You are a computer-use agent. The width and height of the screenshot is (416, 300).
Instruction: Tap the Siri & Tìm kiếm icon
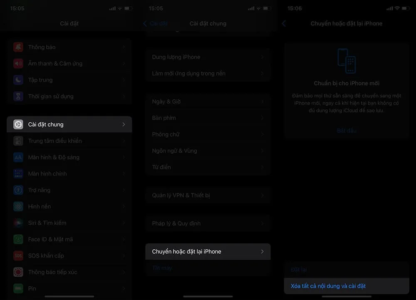(x=18, y=223)
